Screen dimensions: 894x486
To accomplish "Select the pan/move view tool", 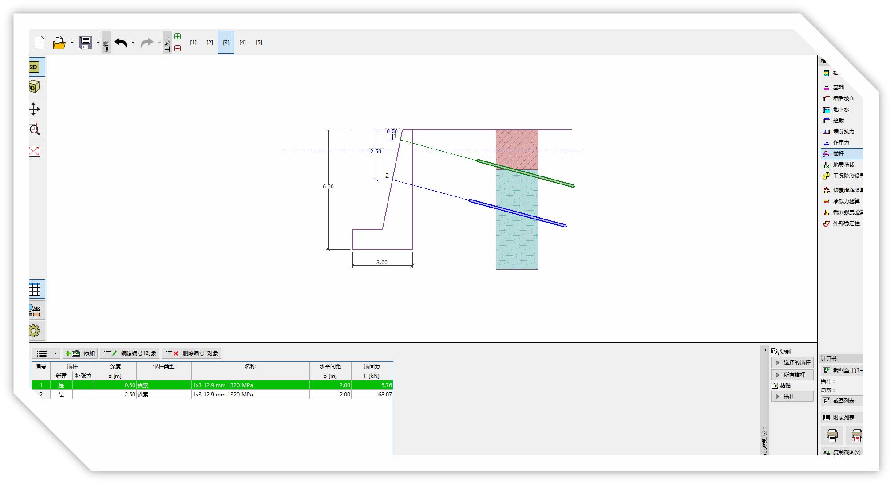I will coord(35,109).
